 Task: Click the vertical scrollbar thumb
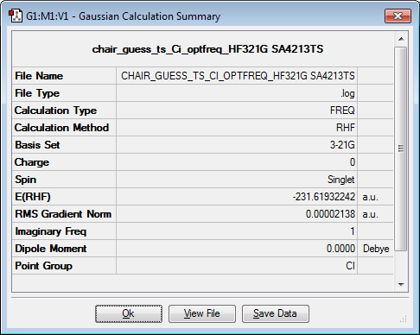click(x=401, y=149)
